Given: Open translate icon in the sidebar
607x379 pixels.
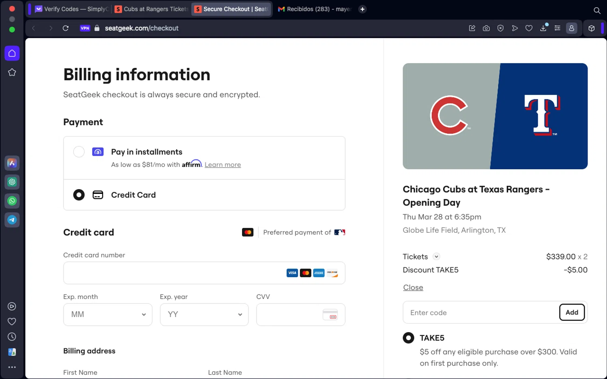Looking at the screenshot, I should (x=12, y=352).
